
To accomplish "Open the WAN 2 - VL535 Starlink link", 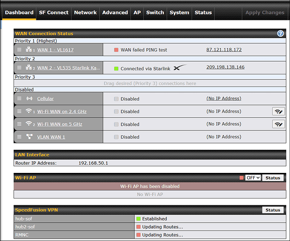I will (x=69, y=68).
